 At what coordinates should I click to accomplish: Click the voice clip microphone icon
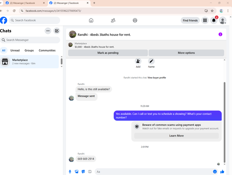click(x=70, y=171)
